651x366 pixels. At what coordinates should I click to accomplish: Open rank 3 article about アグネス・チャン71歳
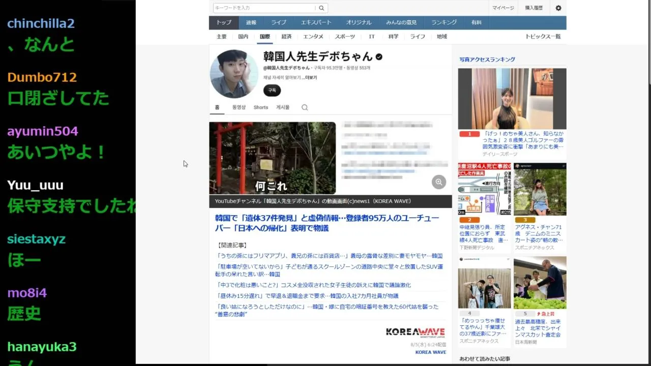[539, 234]
